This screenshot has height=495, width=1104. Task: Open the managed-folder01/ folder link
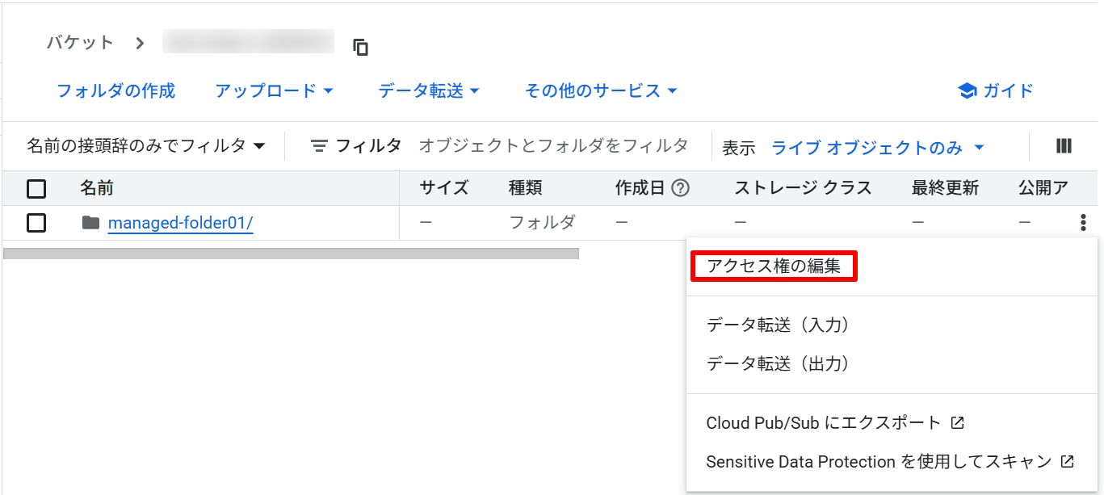point(181,223)
